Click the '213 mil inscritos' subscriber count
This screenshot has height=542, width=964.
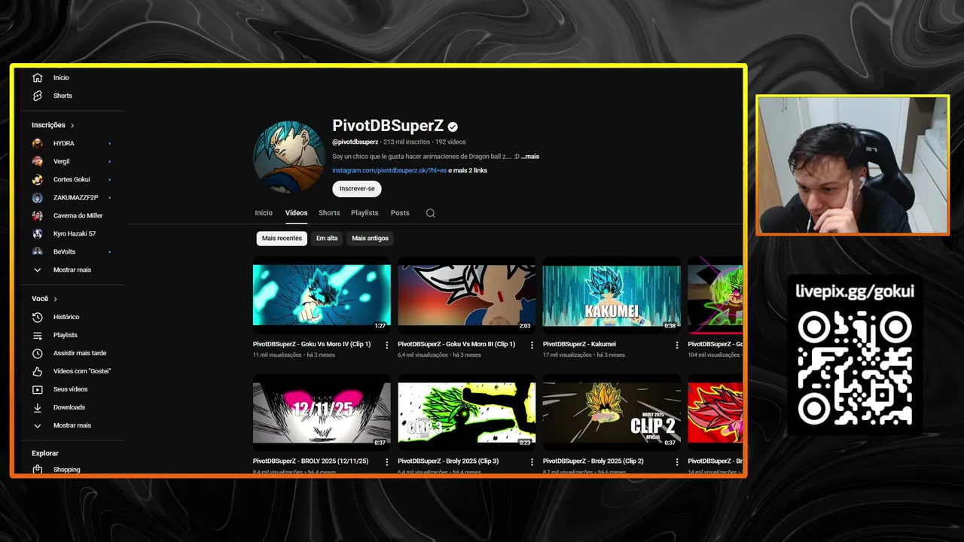pyautogui.click(x=407, y=142)
